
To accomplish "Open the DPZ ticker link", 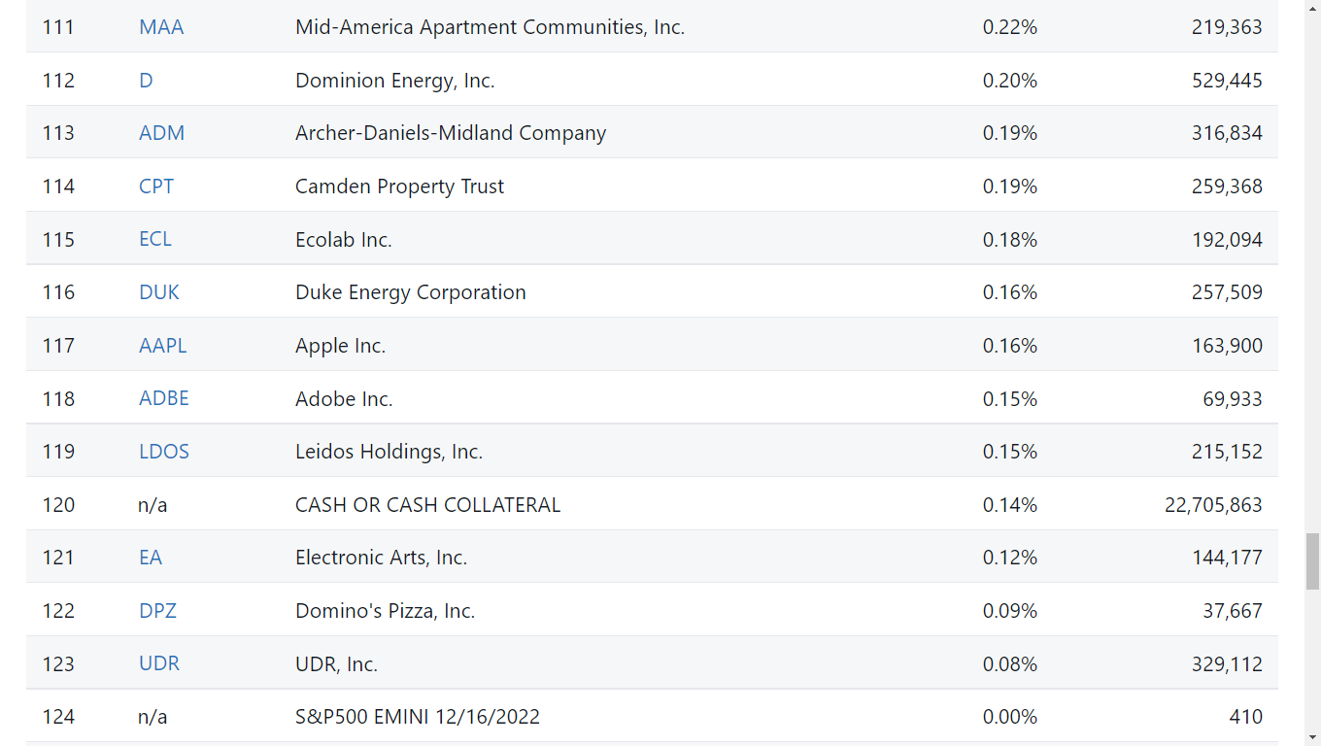I will [157, 611].
